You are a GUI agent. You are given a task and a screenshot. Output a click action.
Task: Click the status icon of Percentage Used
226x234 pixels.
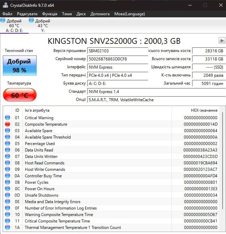click(7, 143)
